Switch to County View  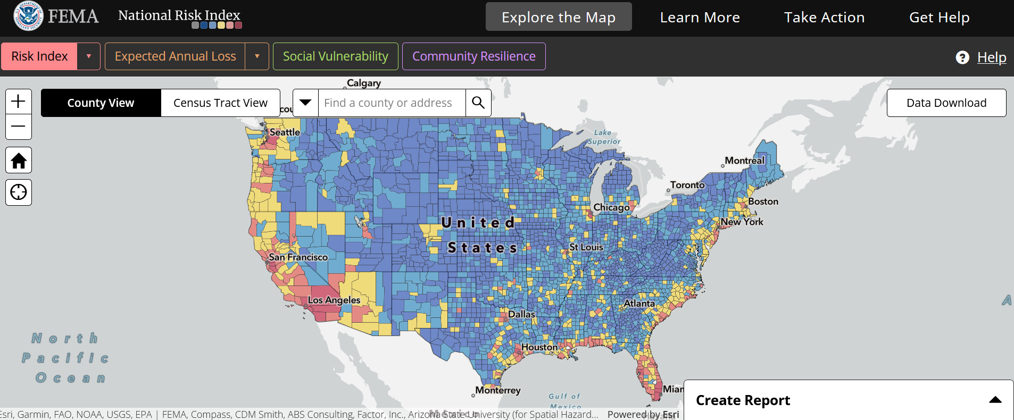click(101, 103)
